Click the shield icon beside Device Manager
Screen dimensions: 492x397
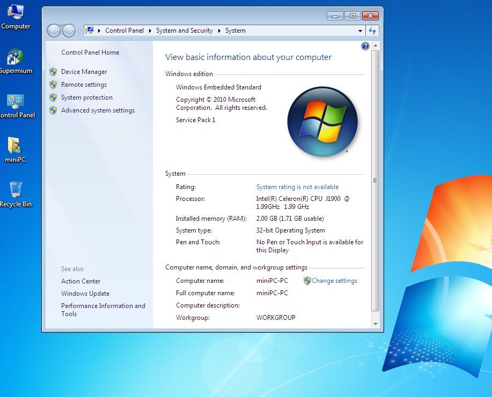53,72
